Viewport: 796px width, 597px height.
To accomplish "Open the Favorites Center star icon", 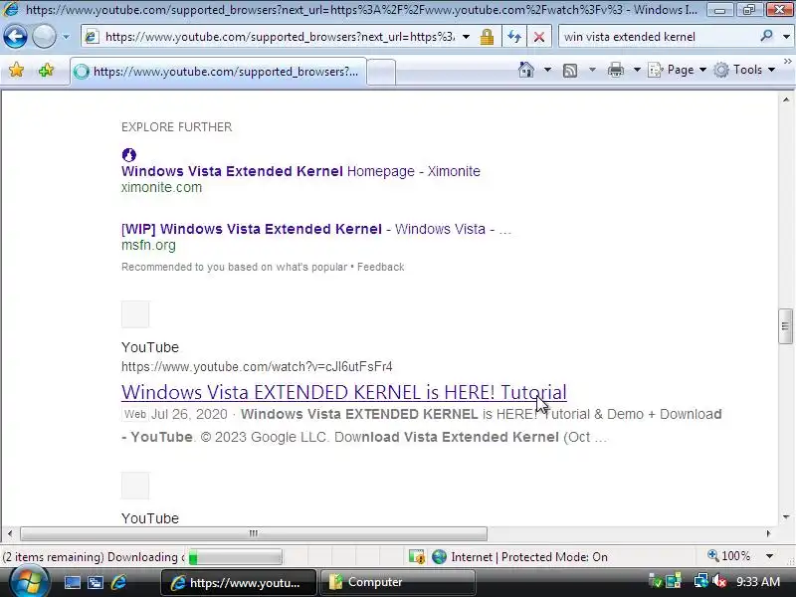I will [16, 70].
